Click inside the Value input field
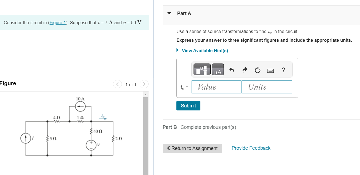The image size is (360, 175). [216, 87]
